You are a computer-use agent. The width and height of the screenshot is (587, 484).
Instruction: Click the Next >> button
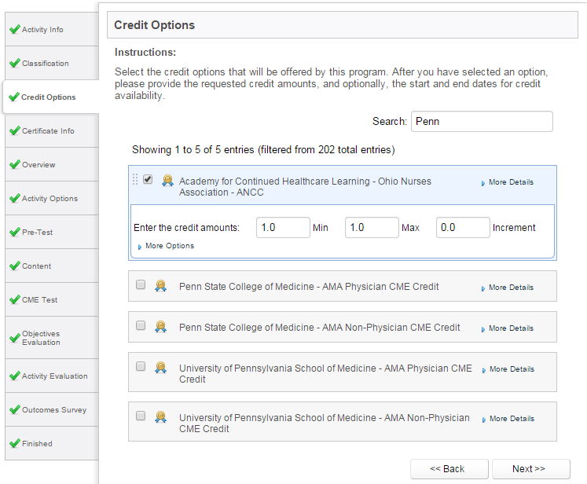pyautogui.click(x=531, y=468)
